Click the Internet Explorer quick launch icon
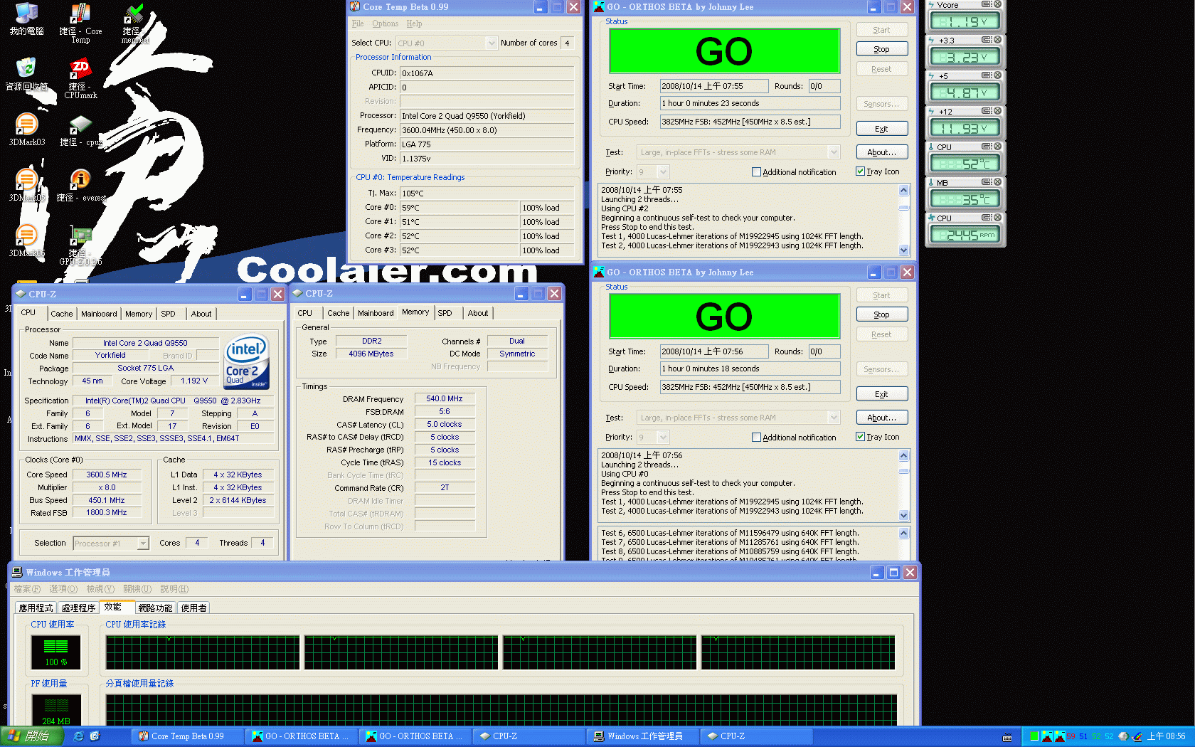 coord(79,736)
